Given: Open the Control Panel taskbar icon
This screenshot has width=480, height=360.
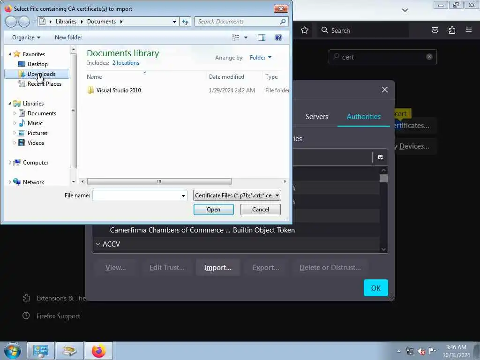Looking at the screenshot, I should (41, 351).
